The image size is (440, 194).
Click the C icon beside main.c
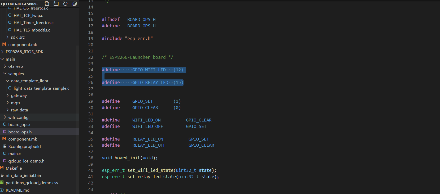pyautogui.click(x=4, y=154)
